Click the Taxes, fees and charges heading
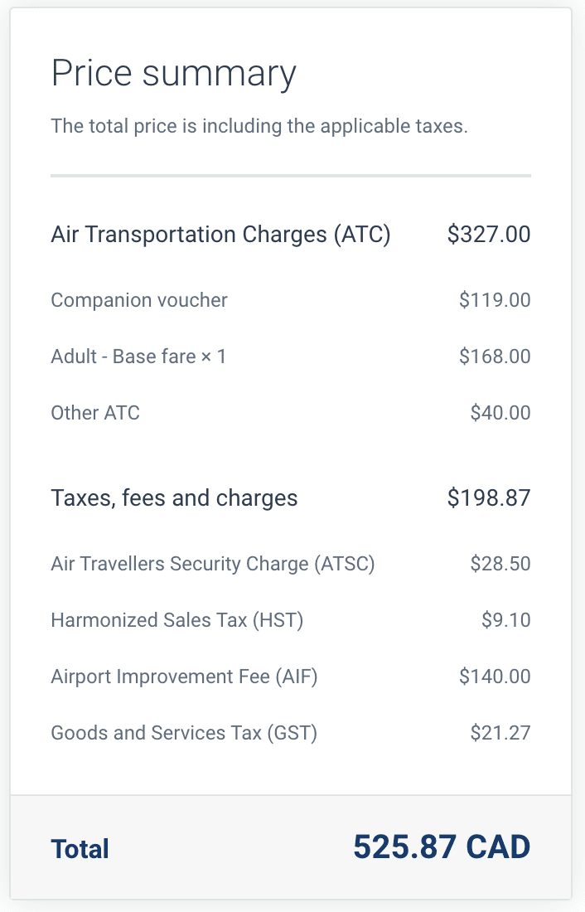The height and width of the screenshot is (912, 585). pyautogui.click(x=174, y=498)
